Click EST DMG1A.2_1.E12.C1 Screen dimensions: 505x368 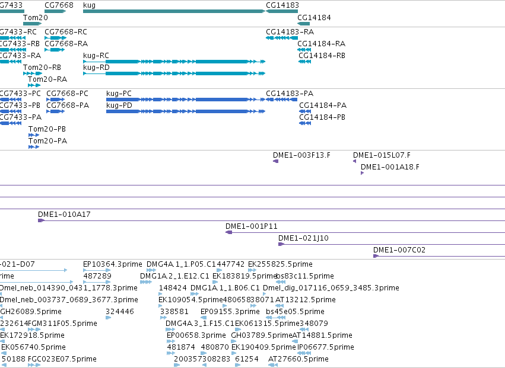(x=146, y=282)
